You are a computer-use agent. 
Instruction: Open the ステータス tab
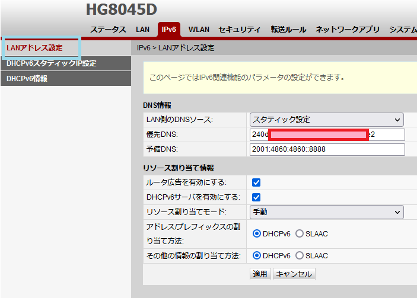(x=108, y=30)
